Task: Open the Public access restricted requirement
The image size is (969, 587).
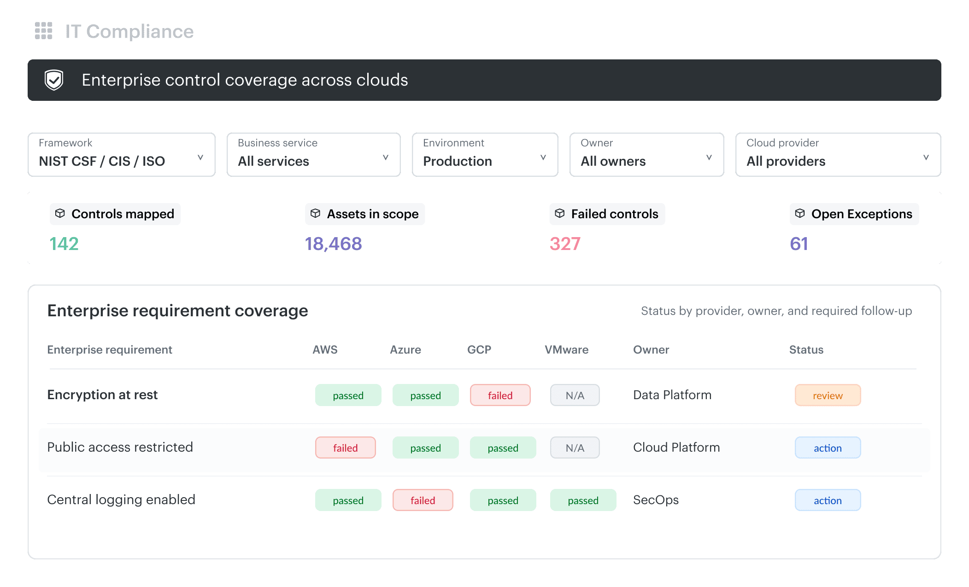Action: [120, 447]
